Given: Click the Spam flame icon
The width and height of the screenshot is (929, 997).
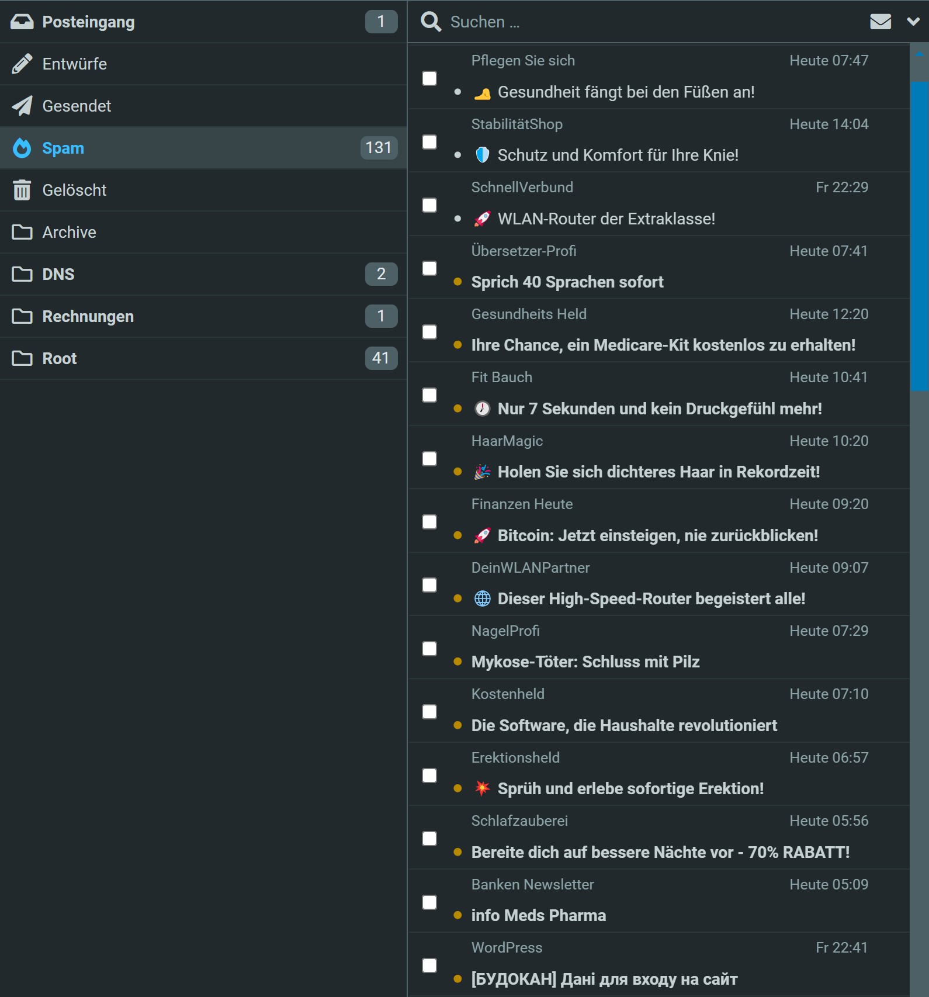Looking at the screenshot, I should coord(22,148).
